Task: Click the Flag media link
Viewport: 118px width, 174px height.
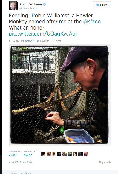Action: [x=105, y=163]
